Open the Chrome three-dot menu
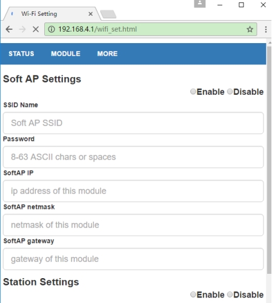 [x=266, y=29]
